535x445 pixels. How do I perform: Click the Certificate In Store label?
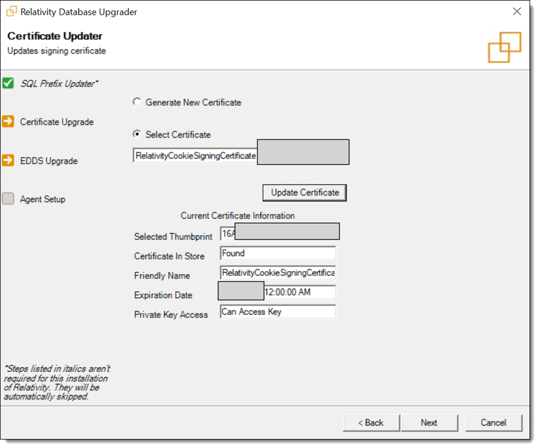(169, 256)
